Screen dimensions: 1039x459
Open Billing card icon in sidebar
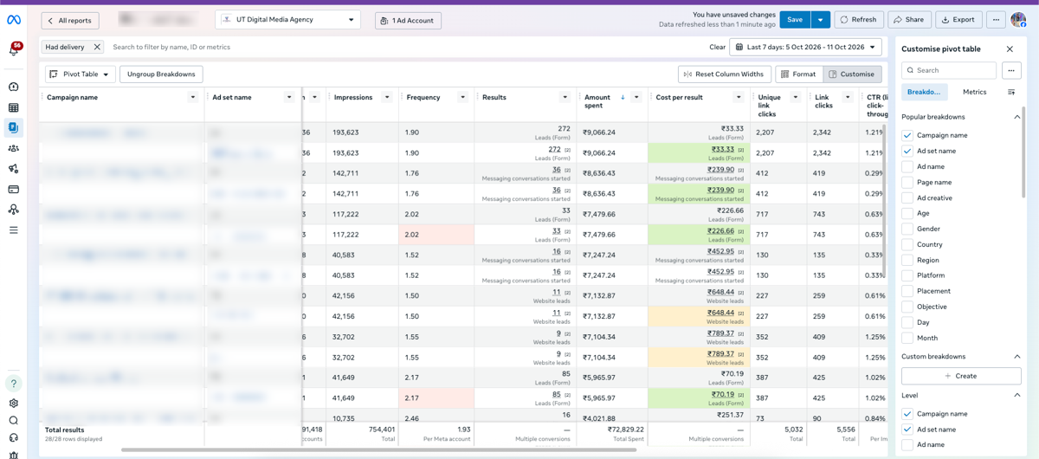[x=13, y=189]
